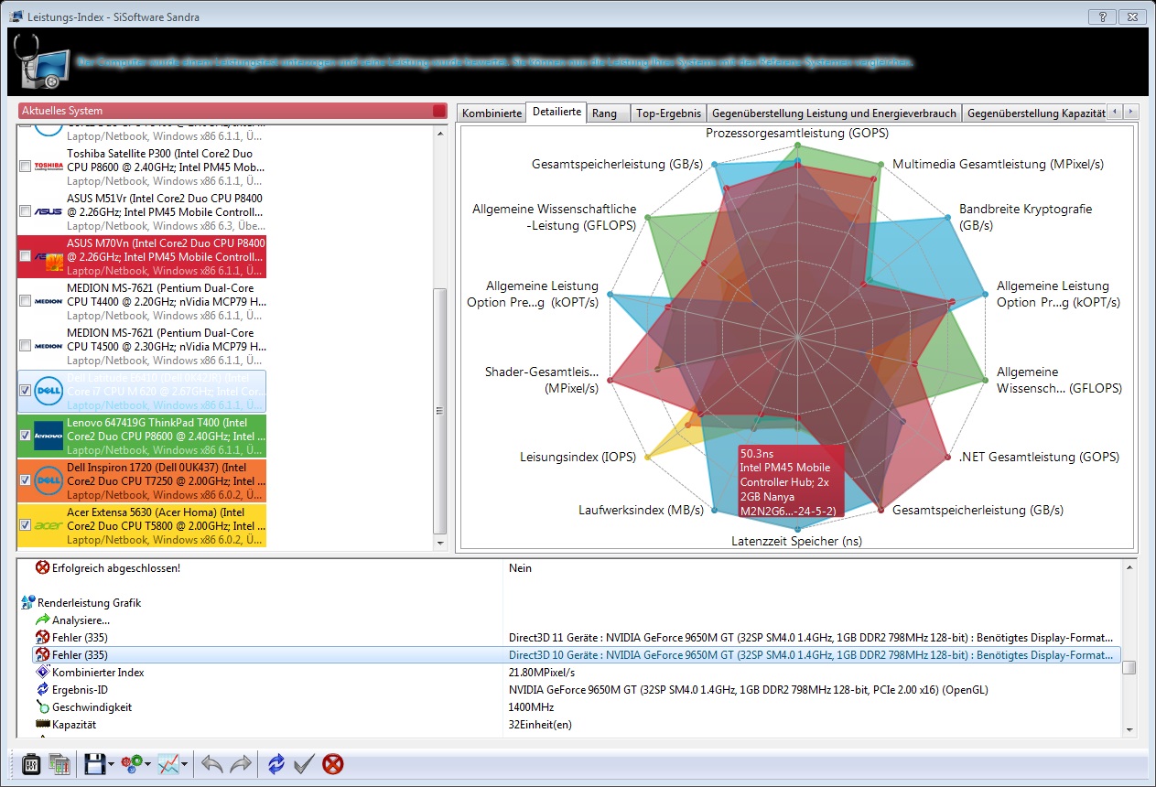The height and width of the screenshot is (787, 1156).
Task: Uncheck the Dell Inspiron 1720 checkbox
Action: 25,480
